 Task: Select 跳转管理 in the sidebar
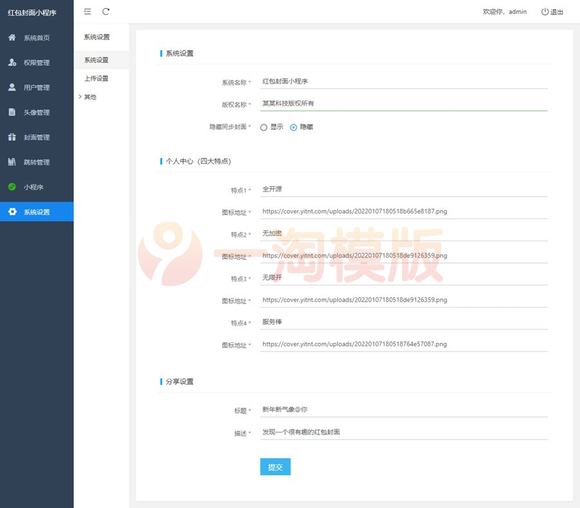[37, 162]
